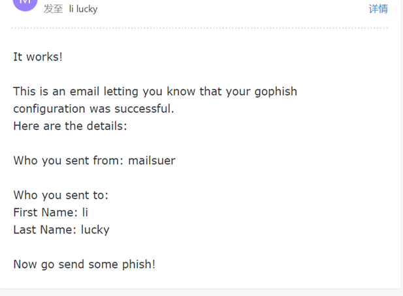Click the first name value 'li'
The height and width of the screenshot is (296, 403).
pyautogui.click(x=85, y=213)
